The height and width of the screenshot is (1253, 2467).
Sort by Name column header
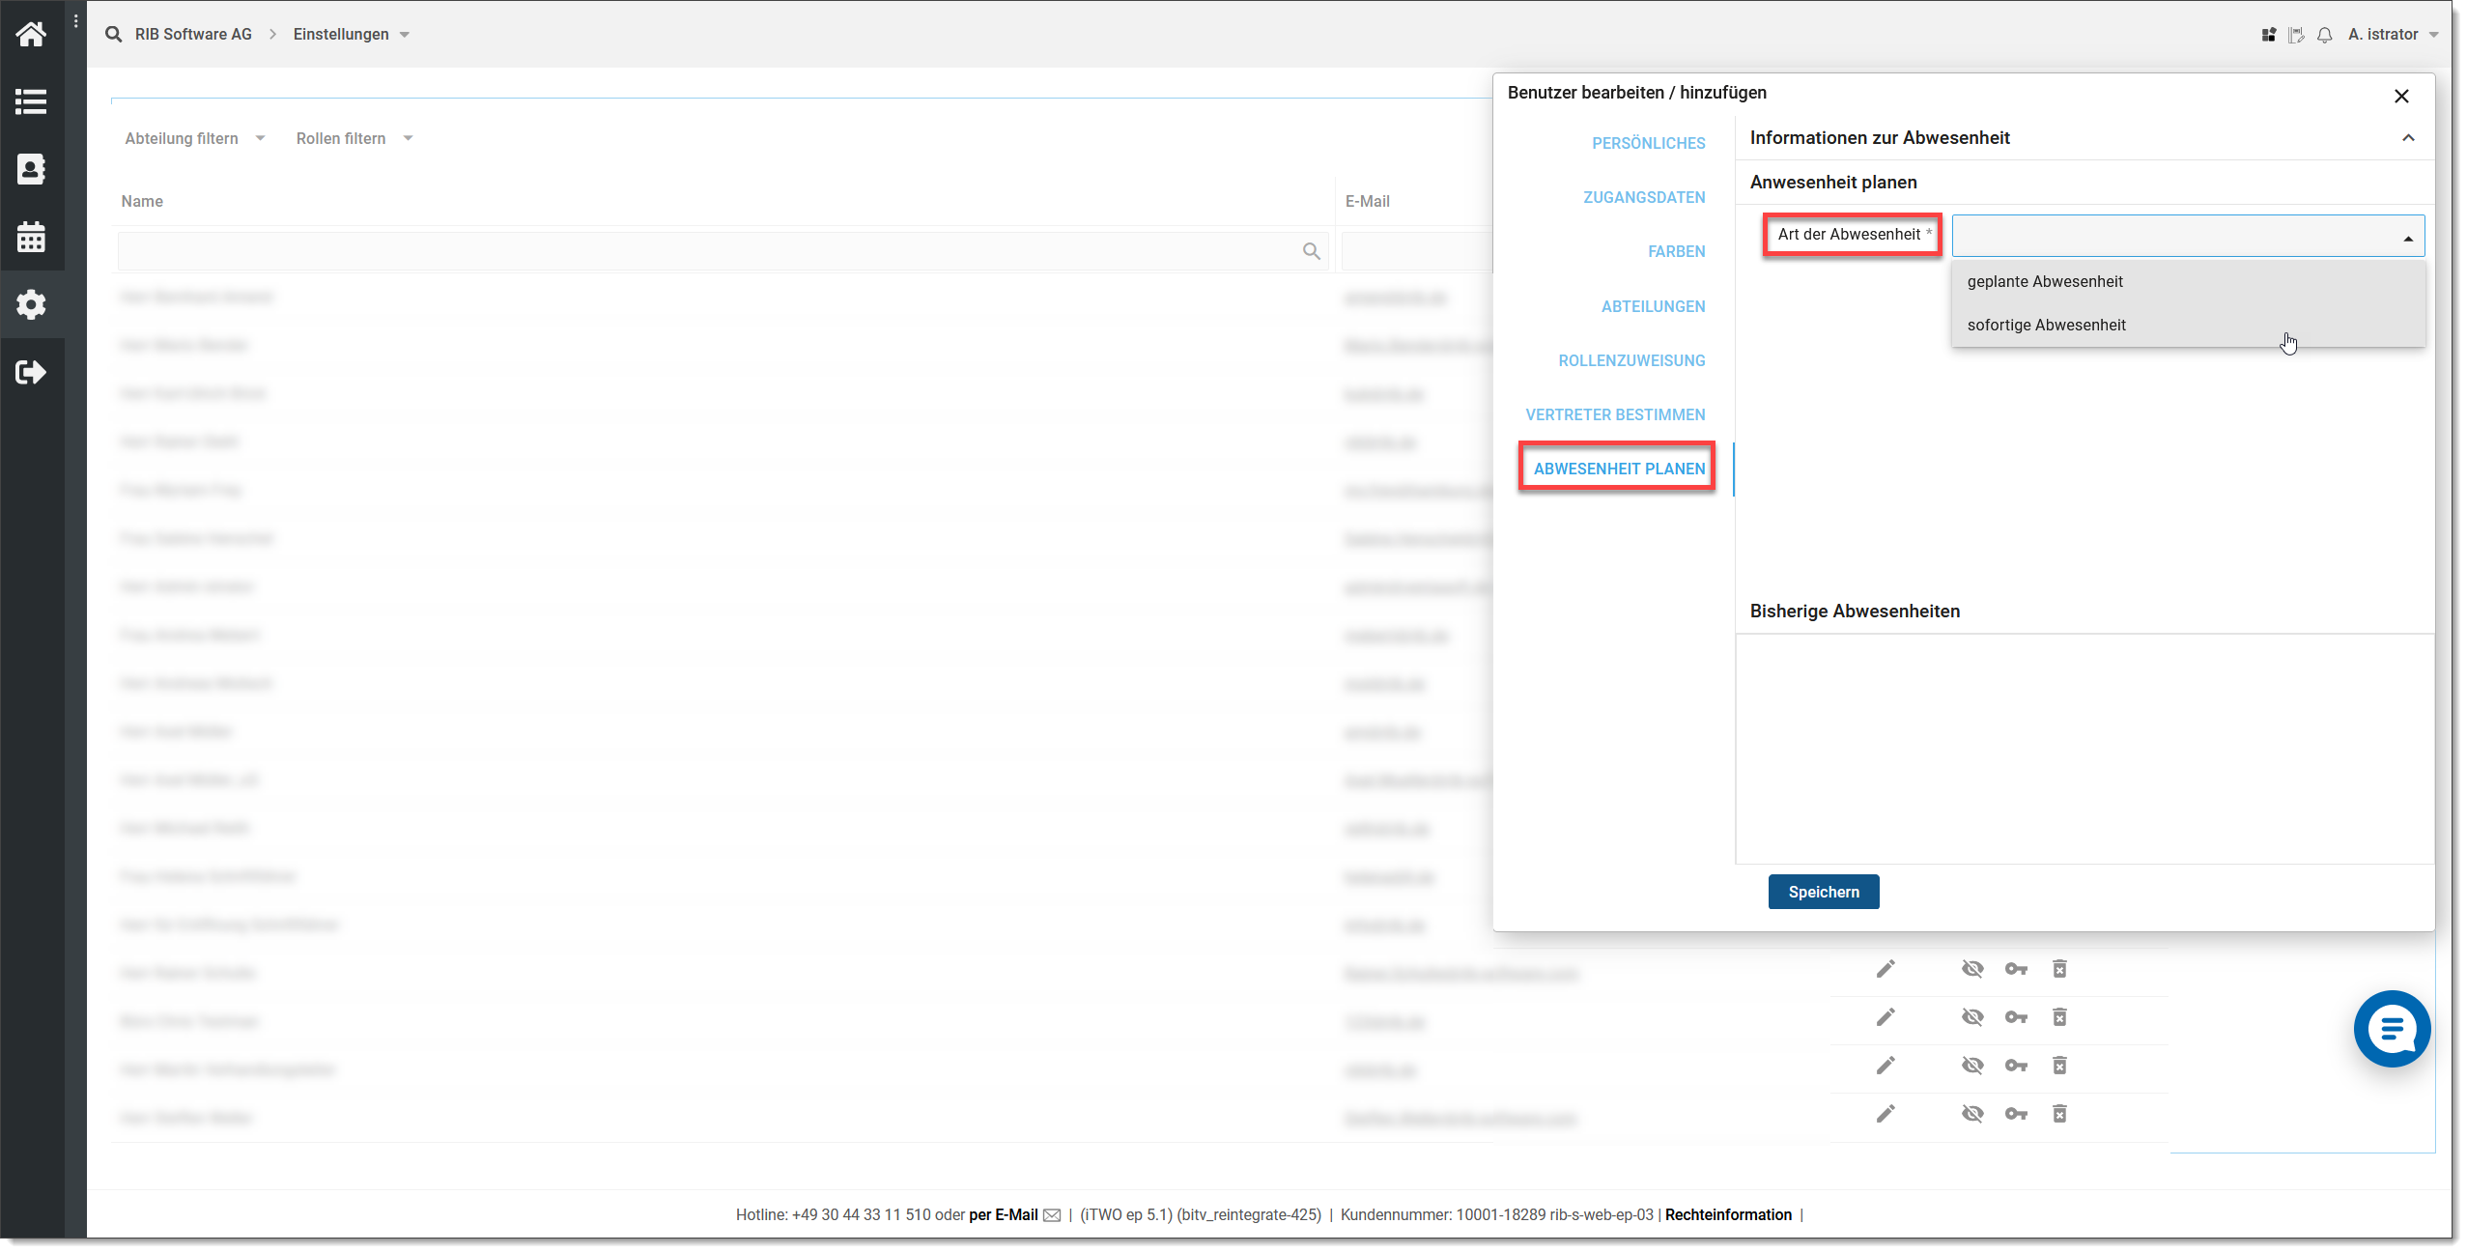point(142,201)
